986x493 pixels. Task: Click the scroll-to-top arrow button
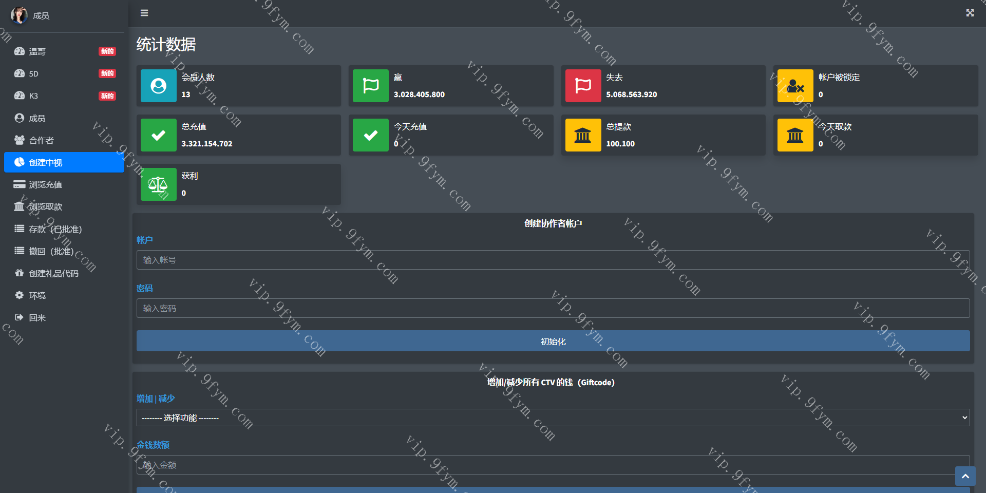(x=965, y=476)
